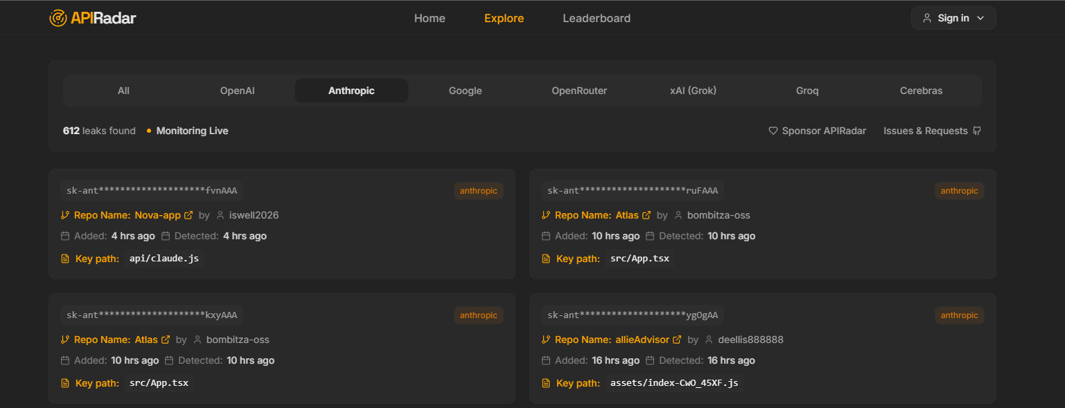Click the calendar icon beside Added 4 hrs ago
The width and height of the screenshot is (1065, 408).
pyautogui.click(x=65, y=236)
